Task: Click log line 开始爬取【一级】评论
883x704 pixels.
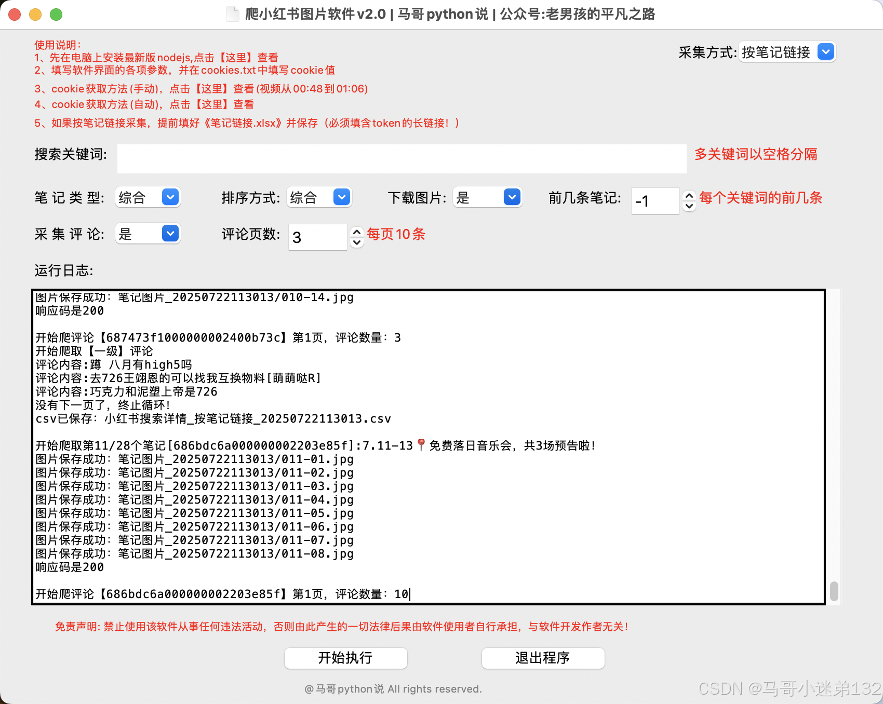Action: pyautogui.click(x=94, y=351)
